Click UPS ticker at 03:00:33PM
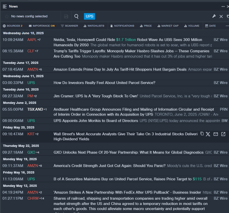 coord(31,83)
